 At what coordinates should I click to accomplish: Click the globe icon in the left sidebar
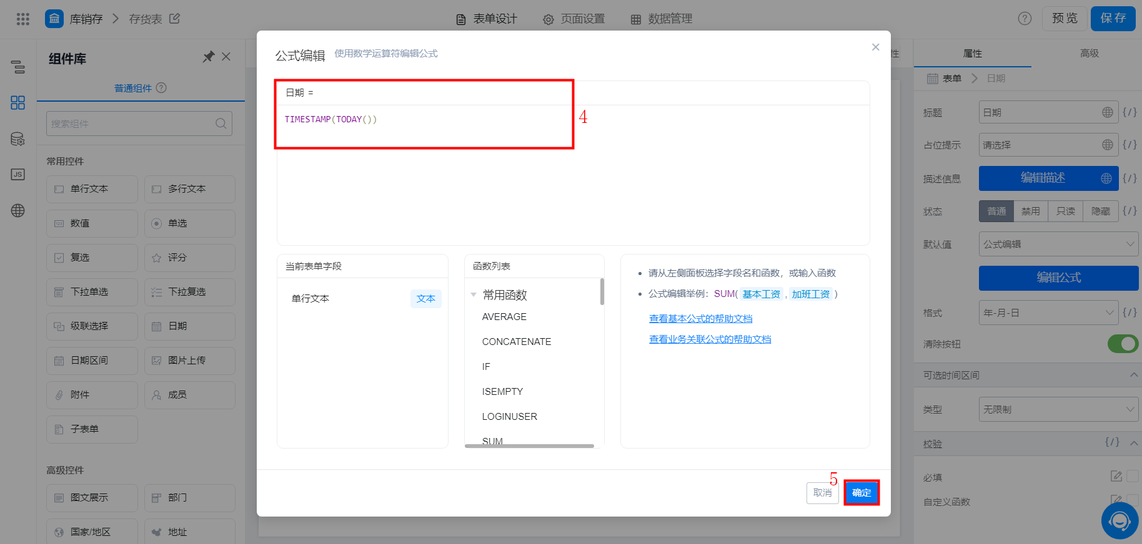(x=18, y=210)
